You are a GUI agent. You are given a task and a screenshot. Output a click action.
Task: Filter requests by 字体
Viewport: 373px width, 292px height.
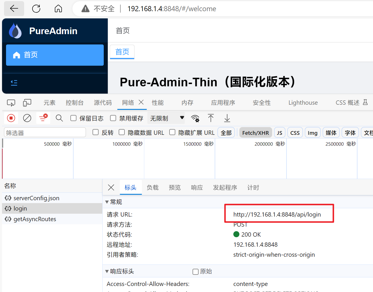pos(350,133)
